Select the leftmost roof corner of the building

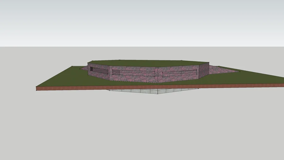pos(88,63)
